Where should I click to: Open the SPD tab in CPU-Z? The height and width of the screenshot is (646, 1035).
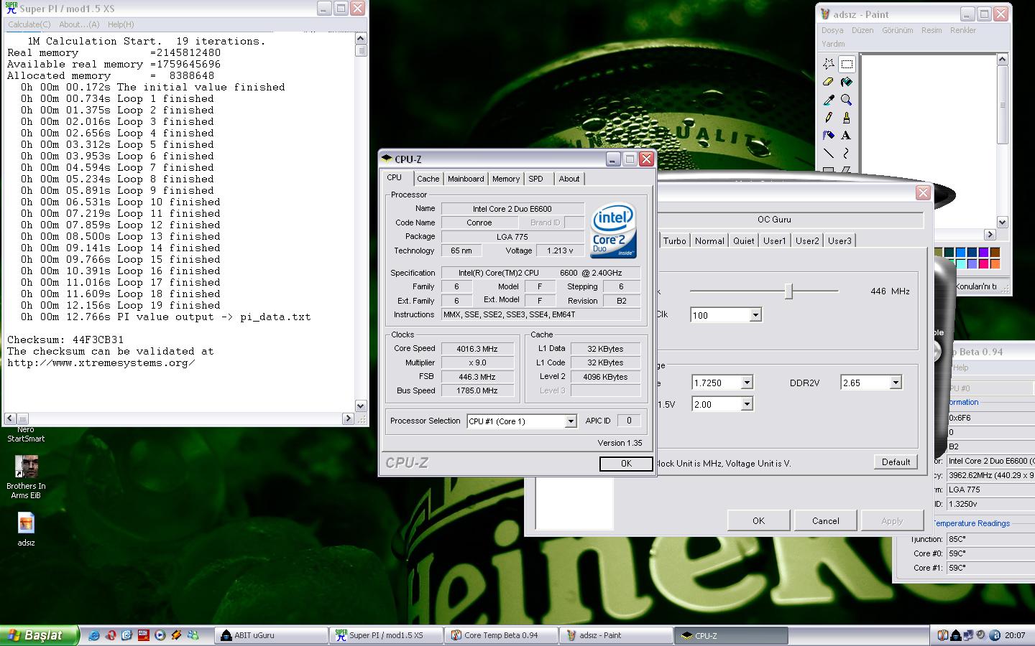[x=536, y=179]
